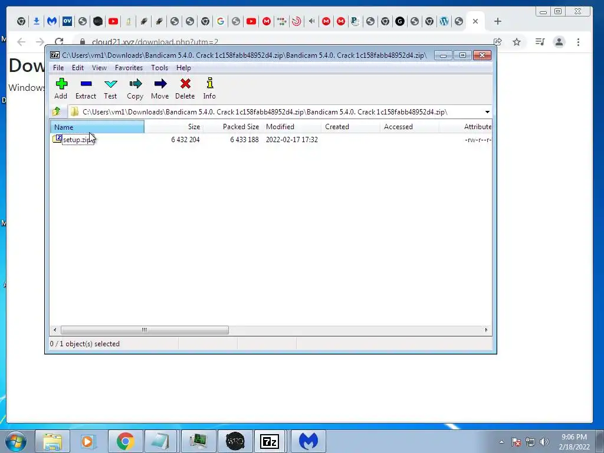
Task: Open the Favorites menu
Action: (129, 68)
